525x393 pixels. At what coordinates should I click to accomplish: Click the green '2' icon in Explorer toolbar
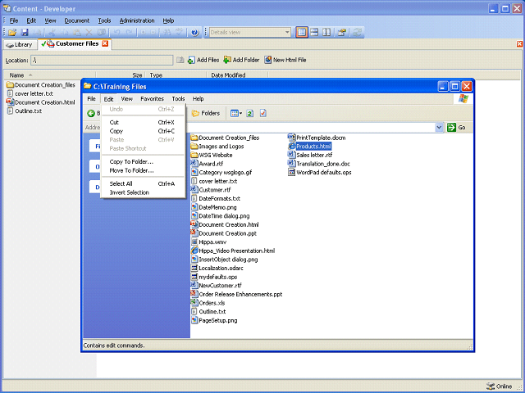[249, 113]
